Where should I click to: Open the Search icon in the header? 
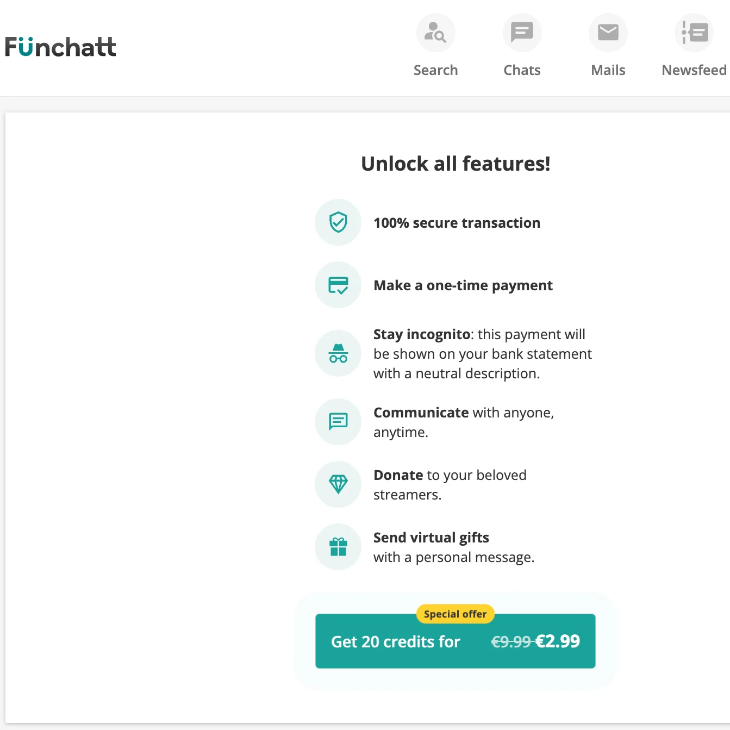435,33
